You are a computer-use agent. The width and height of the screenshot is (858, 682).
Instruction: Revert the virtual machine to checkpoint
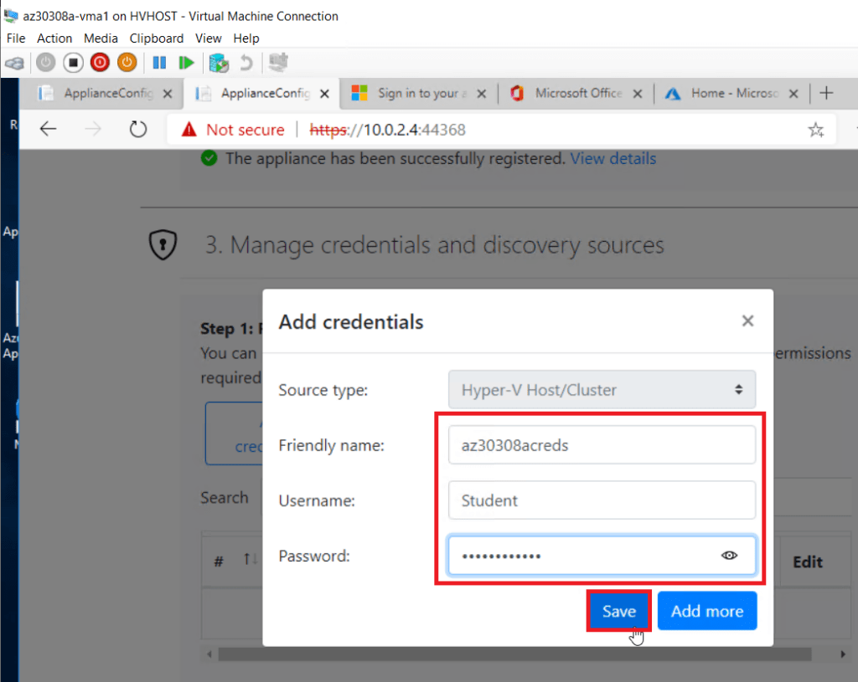[x=248, y=62]
